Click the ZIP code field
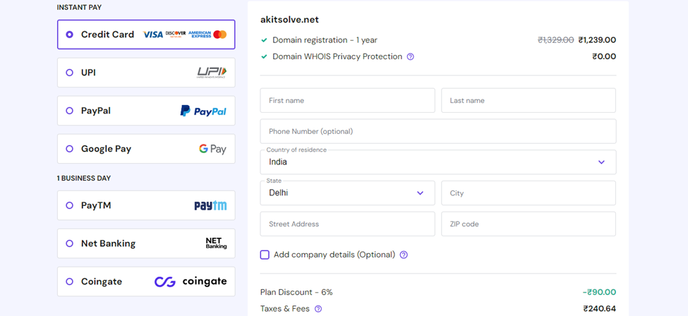688x316 pixels. 529,224
